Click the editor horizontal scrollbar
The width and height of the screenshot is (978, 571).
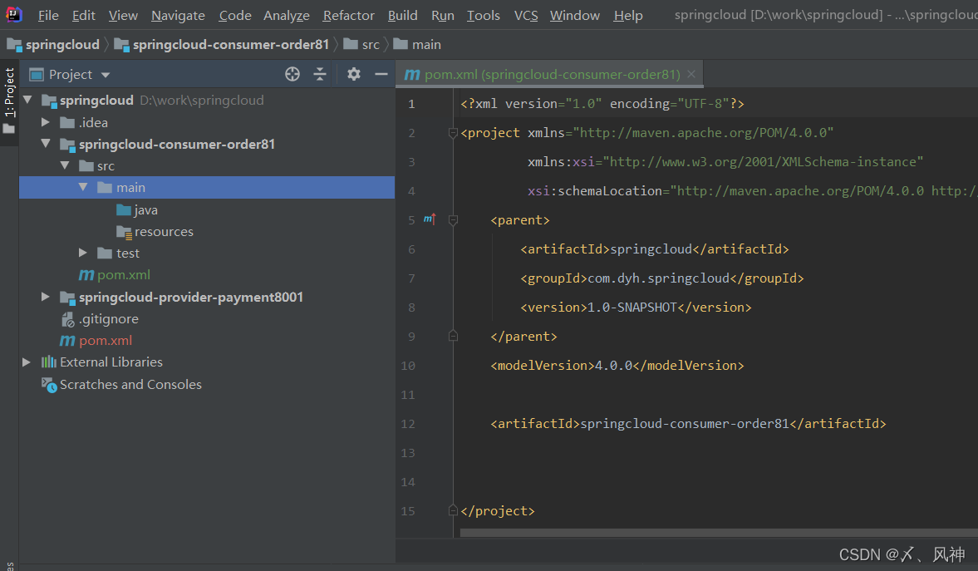[x=719, y=533]
